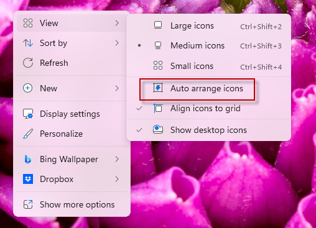The height and width of the screenshot is (228, 316).
Task: Switch to Small icons view
Action: click(208, 66)
